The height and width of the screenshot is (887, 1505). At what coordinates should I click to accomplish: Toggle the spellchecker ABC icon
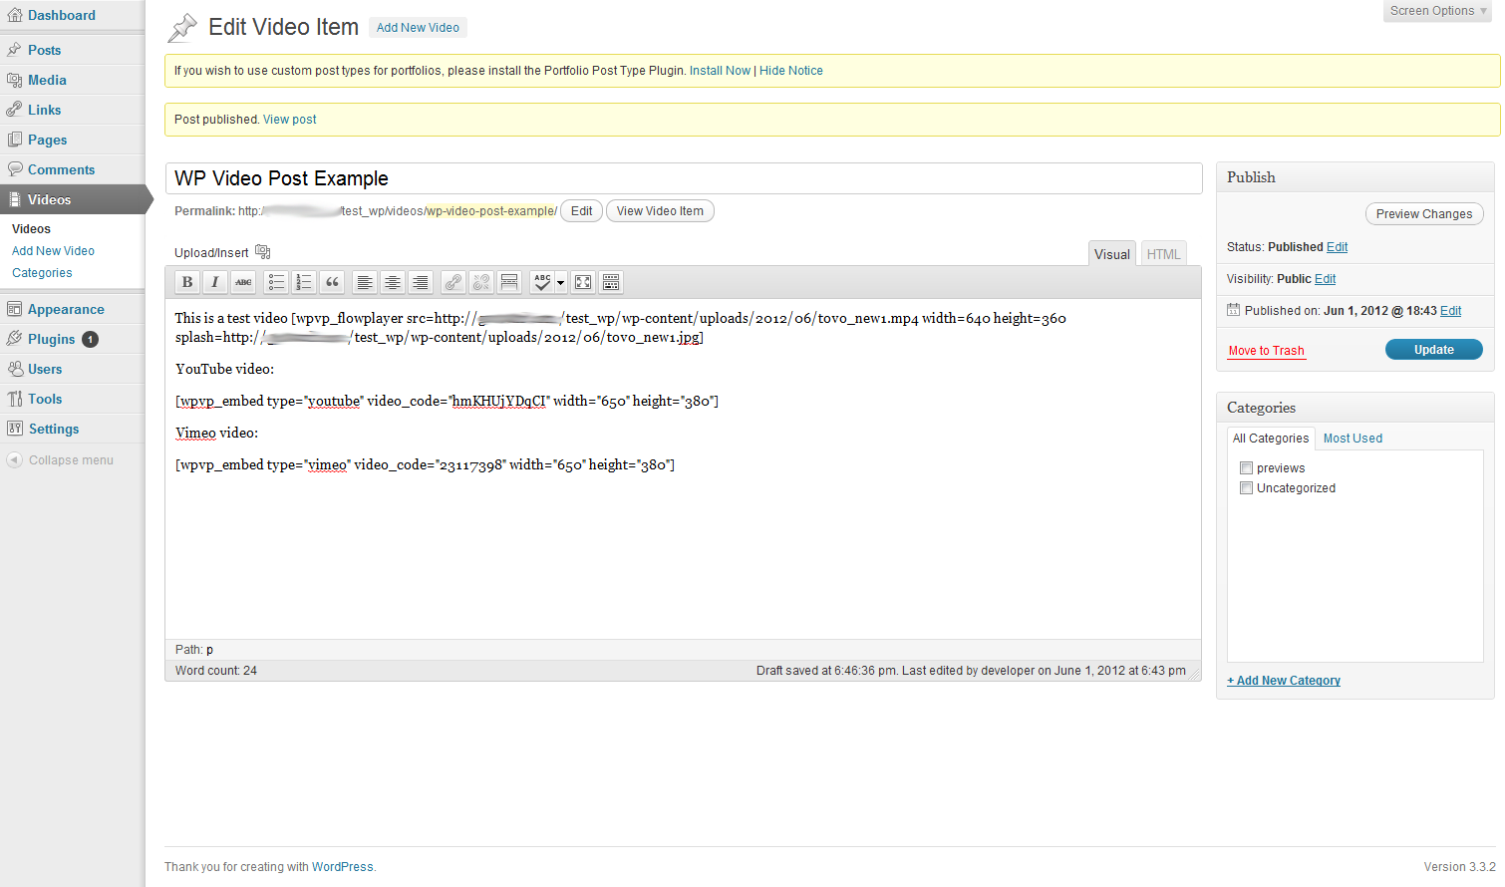(x=542, y=282)
